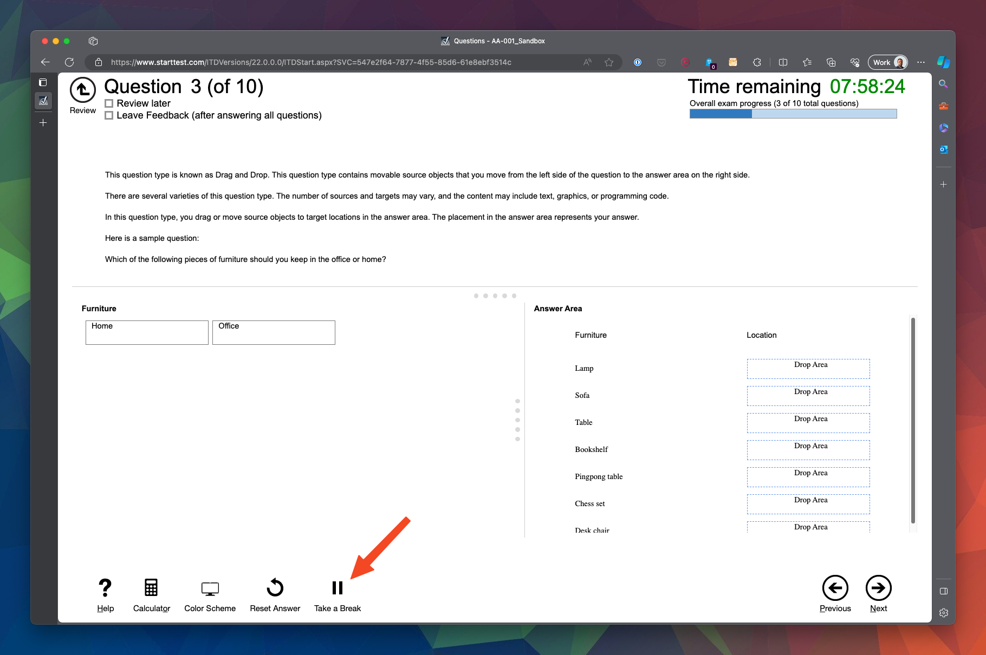Click the overall exam progress bar
The width and height of the screenshot is (986, 655).
[x=793, y=114]
